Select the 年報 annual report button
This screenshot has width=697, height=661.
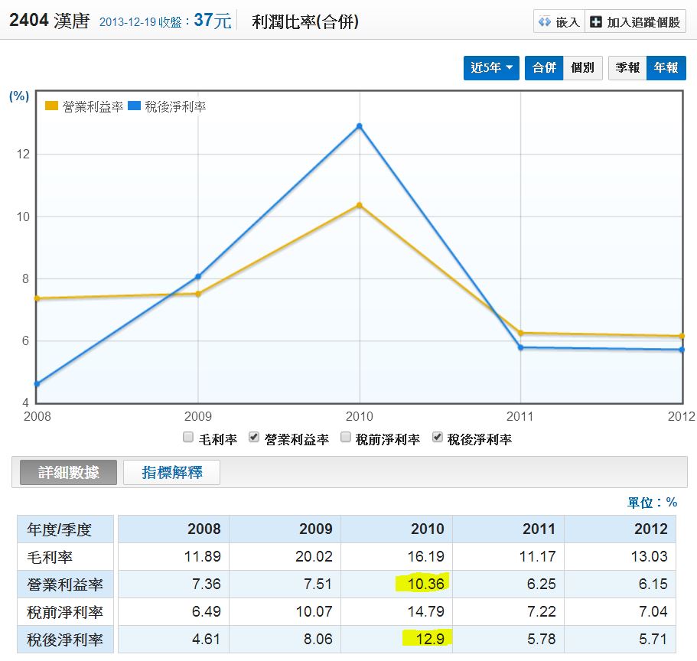click(666, 68)
